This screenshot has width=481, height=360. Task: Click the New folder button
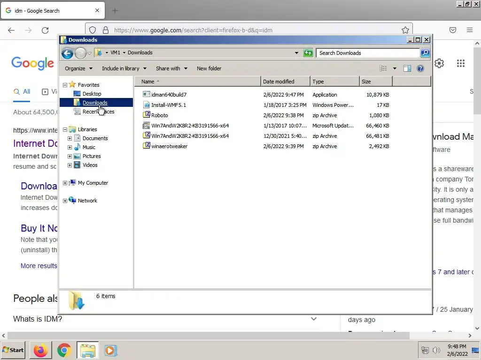pos(209,68)
